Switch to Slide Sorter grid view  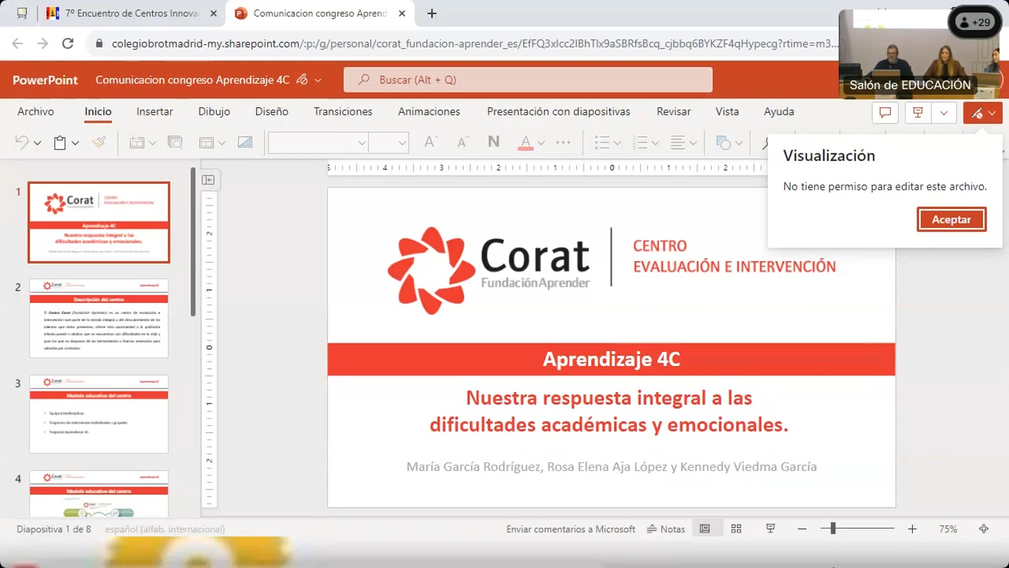click(736, 529)
